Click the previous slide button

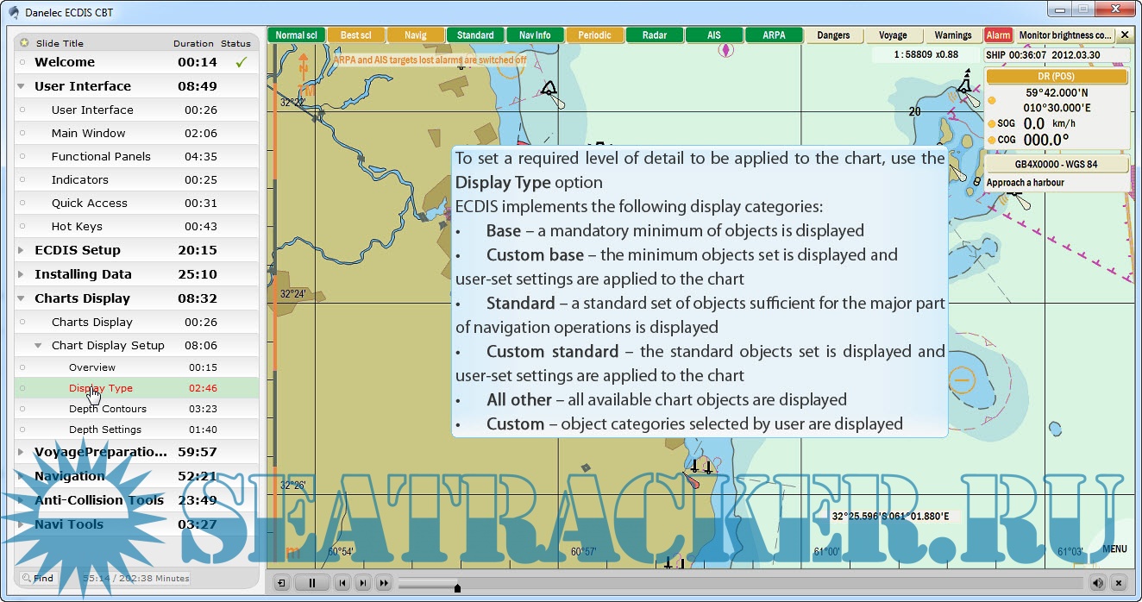point(342,583)
